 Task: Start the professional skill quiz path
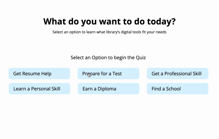(x=178, y=73)
